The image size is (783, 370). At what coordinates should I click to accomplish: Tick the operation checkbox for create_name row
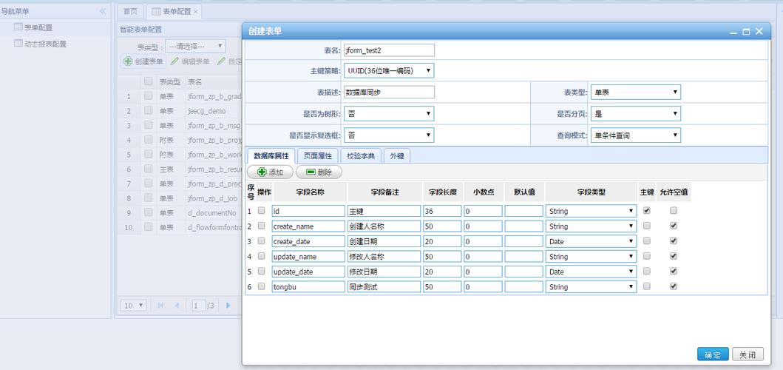click(261, 226)
